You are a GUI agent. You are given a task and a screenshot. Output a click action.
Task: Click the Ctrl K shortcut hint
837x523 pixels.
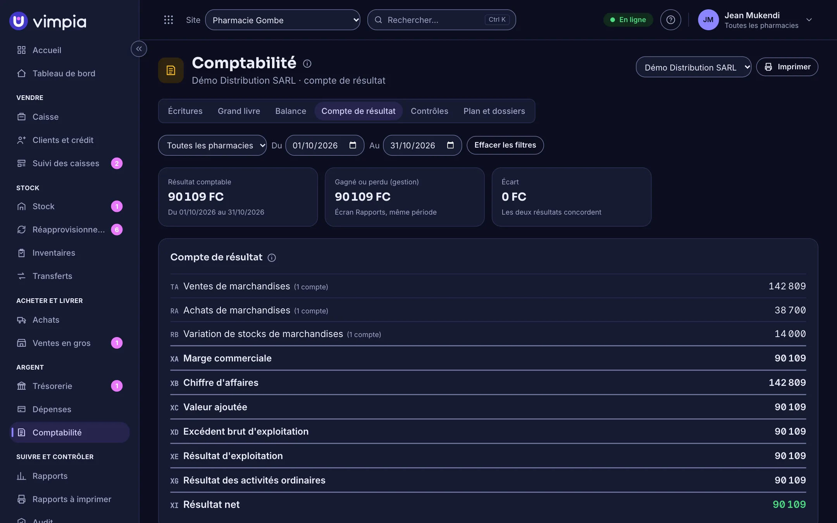pyautogui.click(x=497, y=20)
